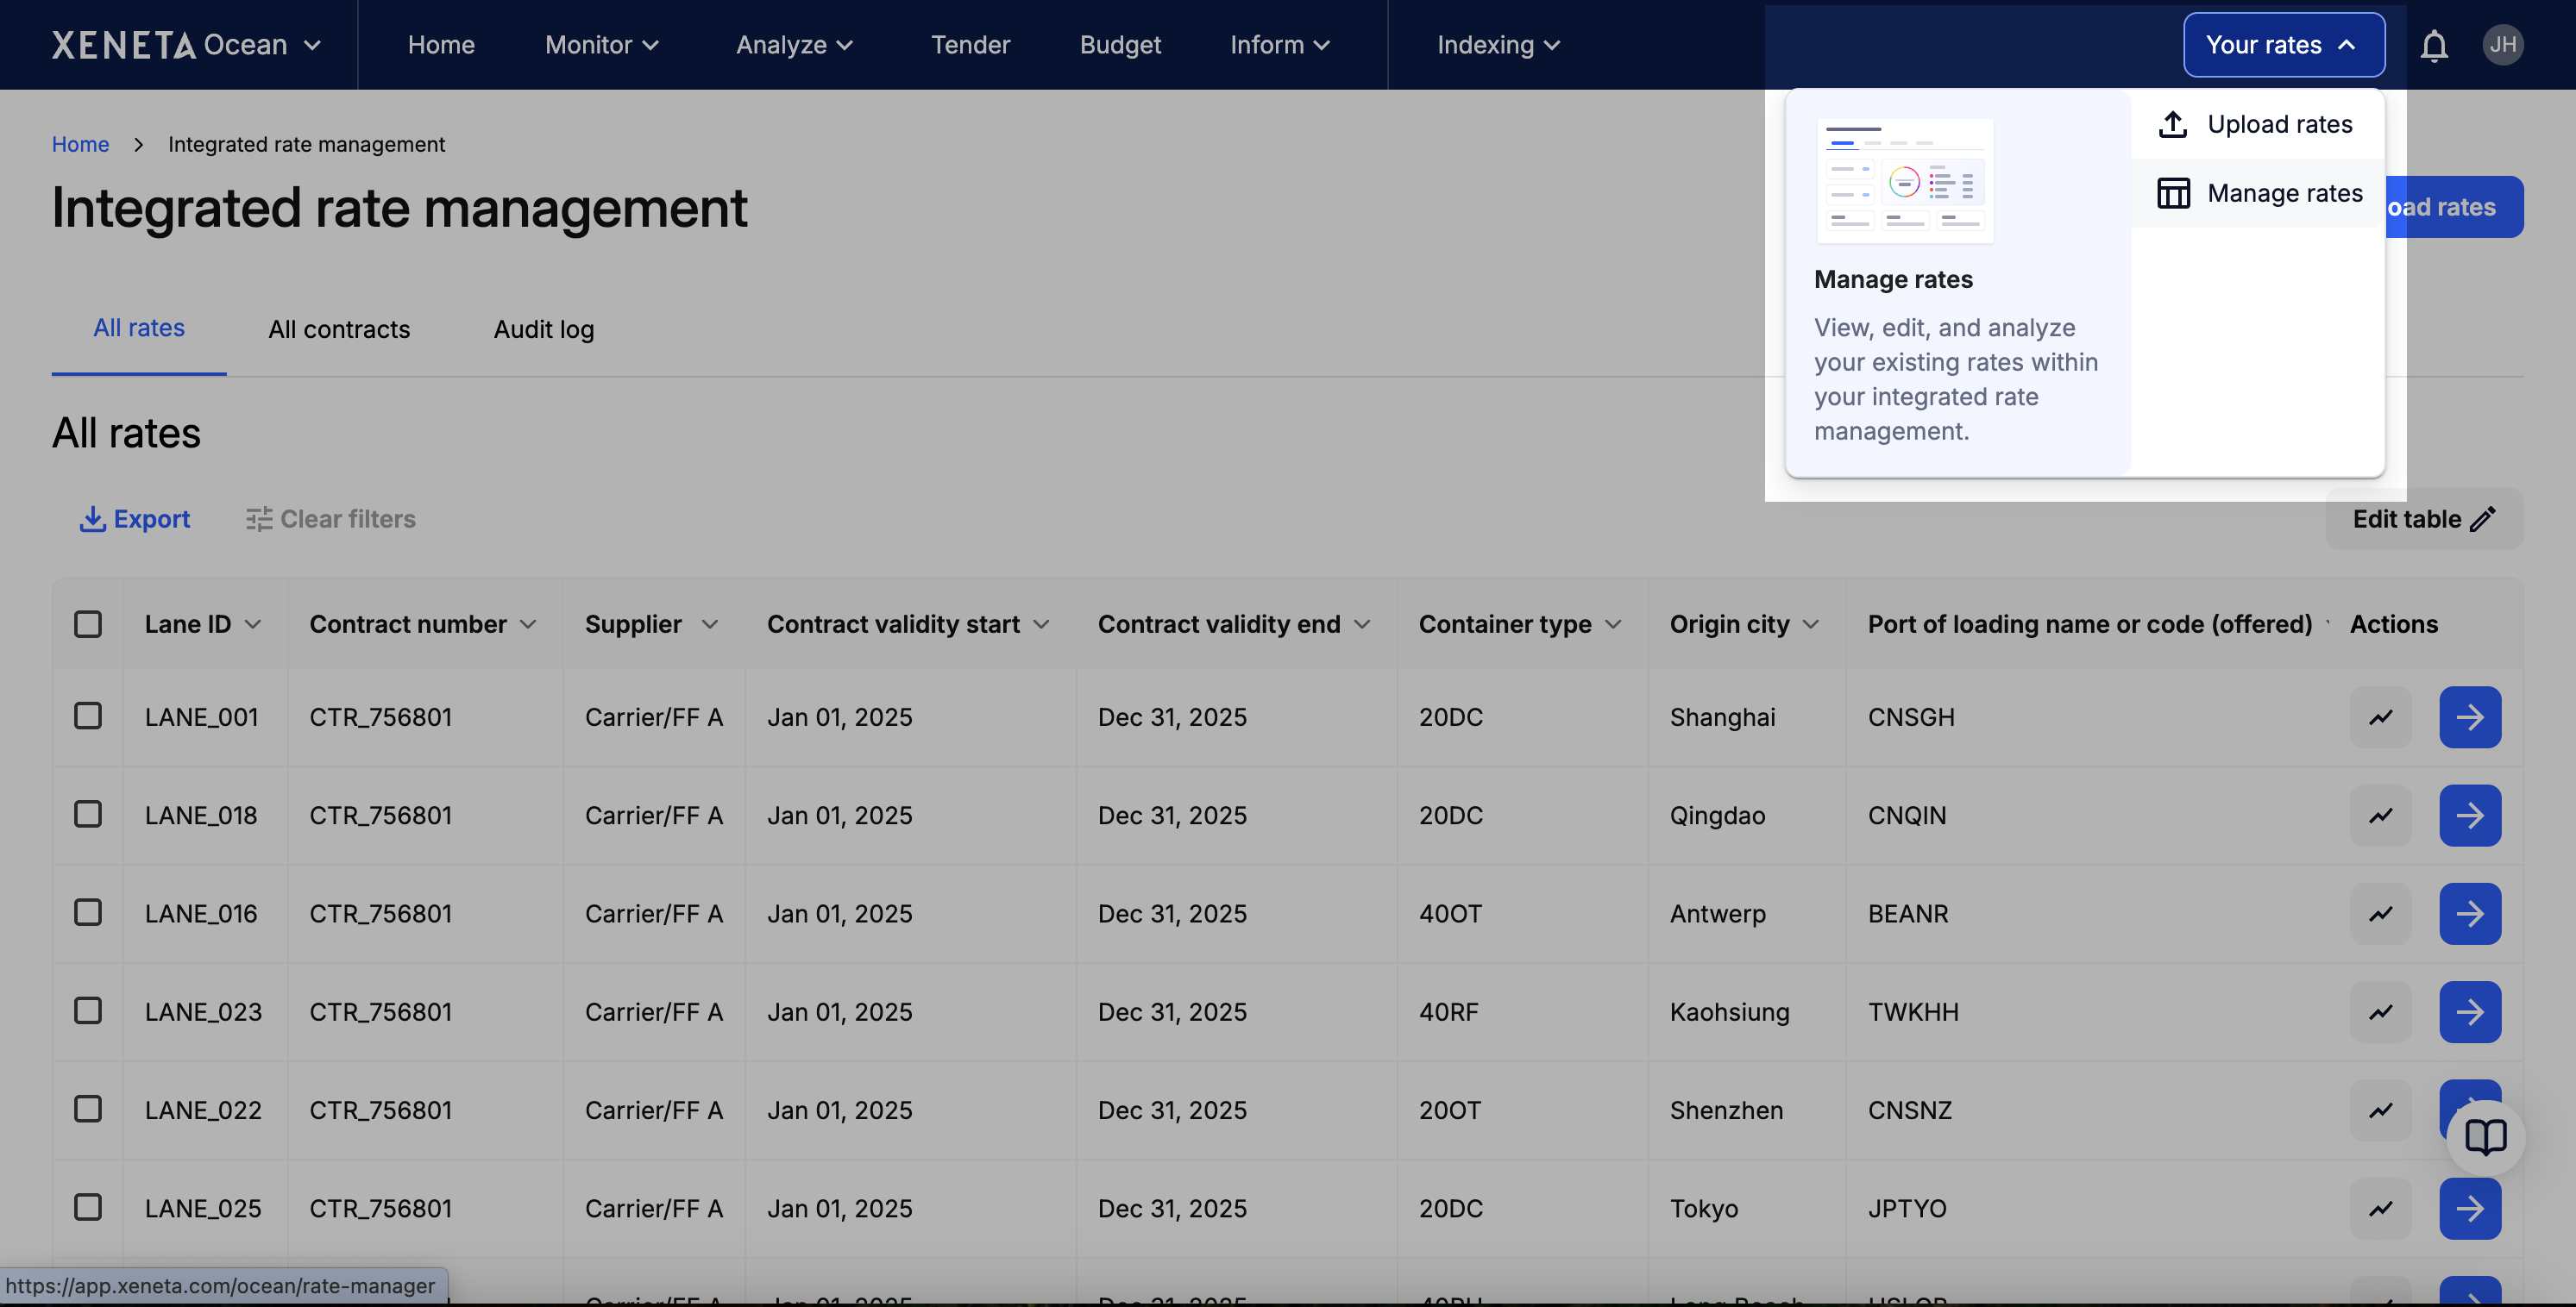Click the Home breadcrumb link
Screen dimensions: 2576x1307
click(x=80, y=144)
